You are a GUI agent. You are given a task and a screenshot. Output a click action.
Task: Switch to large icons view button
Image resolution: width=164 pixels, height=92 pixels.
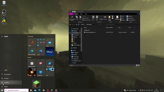(x=139, y=65)
